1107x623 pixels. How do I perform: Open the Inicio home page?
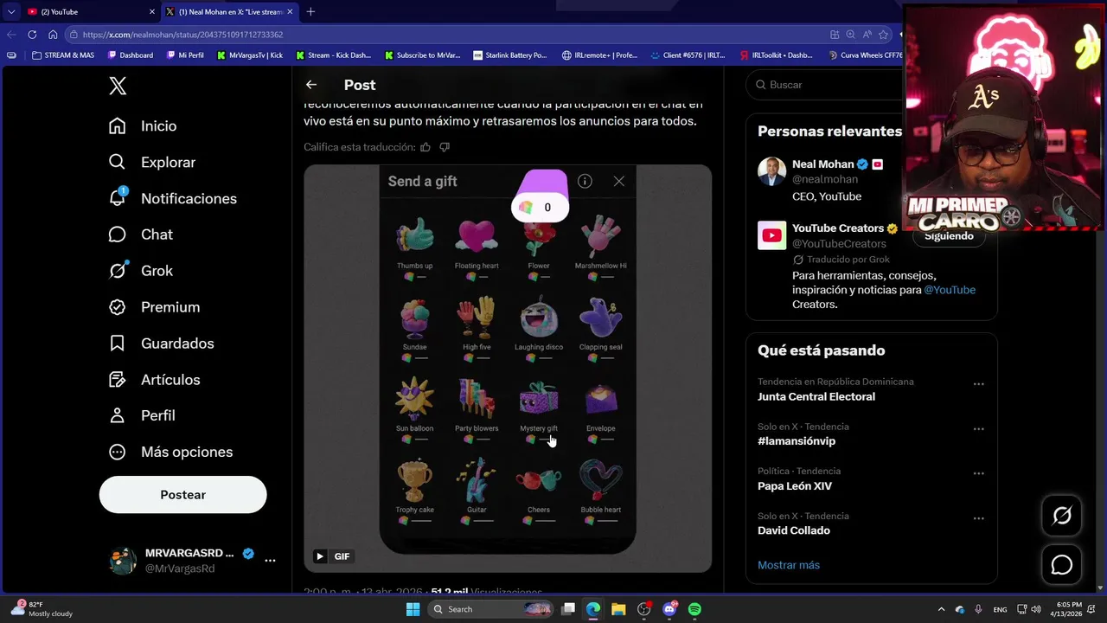point(143,126)
